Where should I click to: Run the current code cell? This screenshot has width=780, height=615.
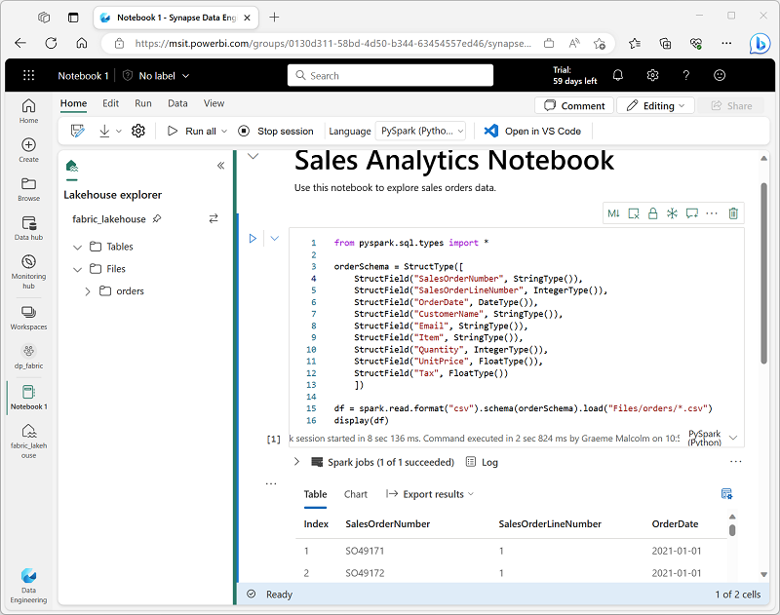click(x=252, y=238)
